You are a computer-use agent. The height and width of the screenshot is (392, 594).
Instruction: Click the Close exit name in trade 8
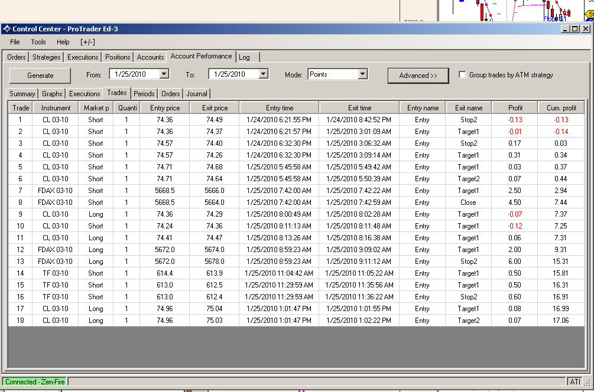[468, 202]
